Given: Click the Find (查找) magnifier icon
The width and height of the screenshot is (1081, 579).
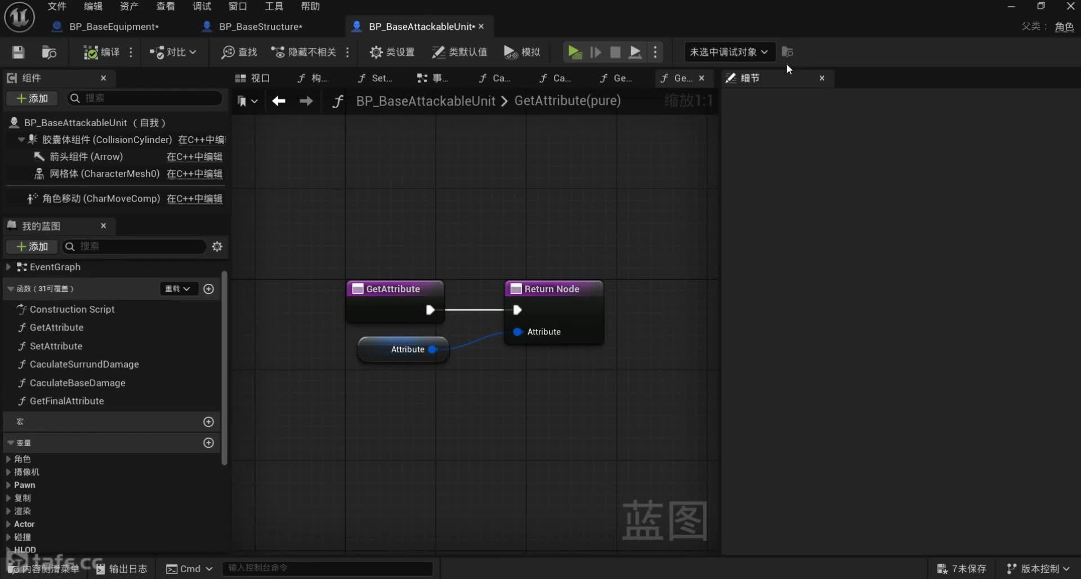Looking at the screenshot, I should coord(228,52).
